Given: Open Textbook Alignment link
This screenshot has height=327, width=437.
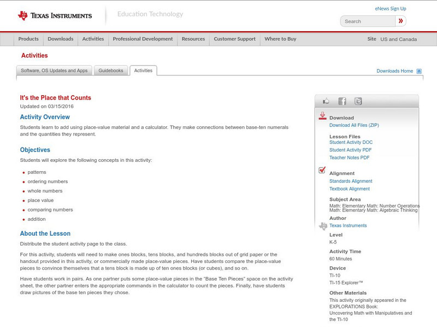Looking at the screenshot, I should click(x=350, y=189).
